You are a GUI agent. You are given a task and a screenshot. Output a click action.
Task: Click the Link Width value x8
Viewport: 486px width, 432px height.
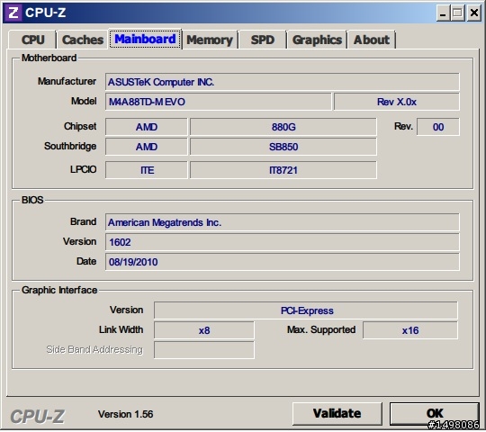pos(204,330)
